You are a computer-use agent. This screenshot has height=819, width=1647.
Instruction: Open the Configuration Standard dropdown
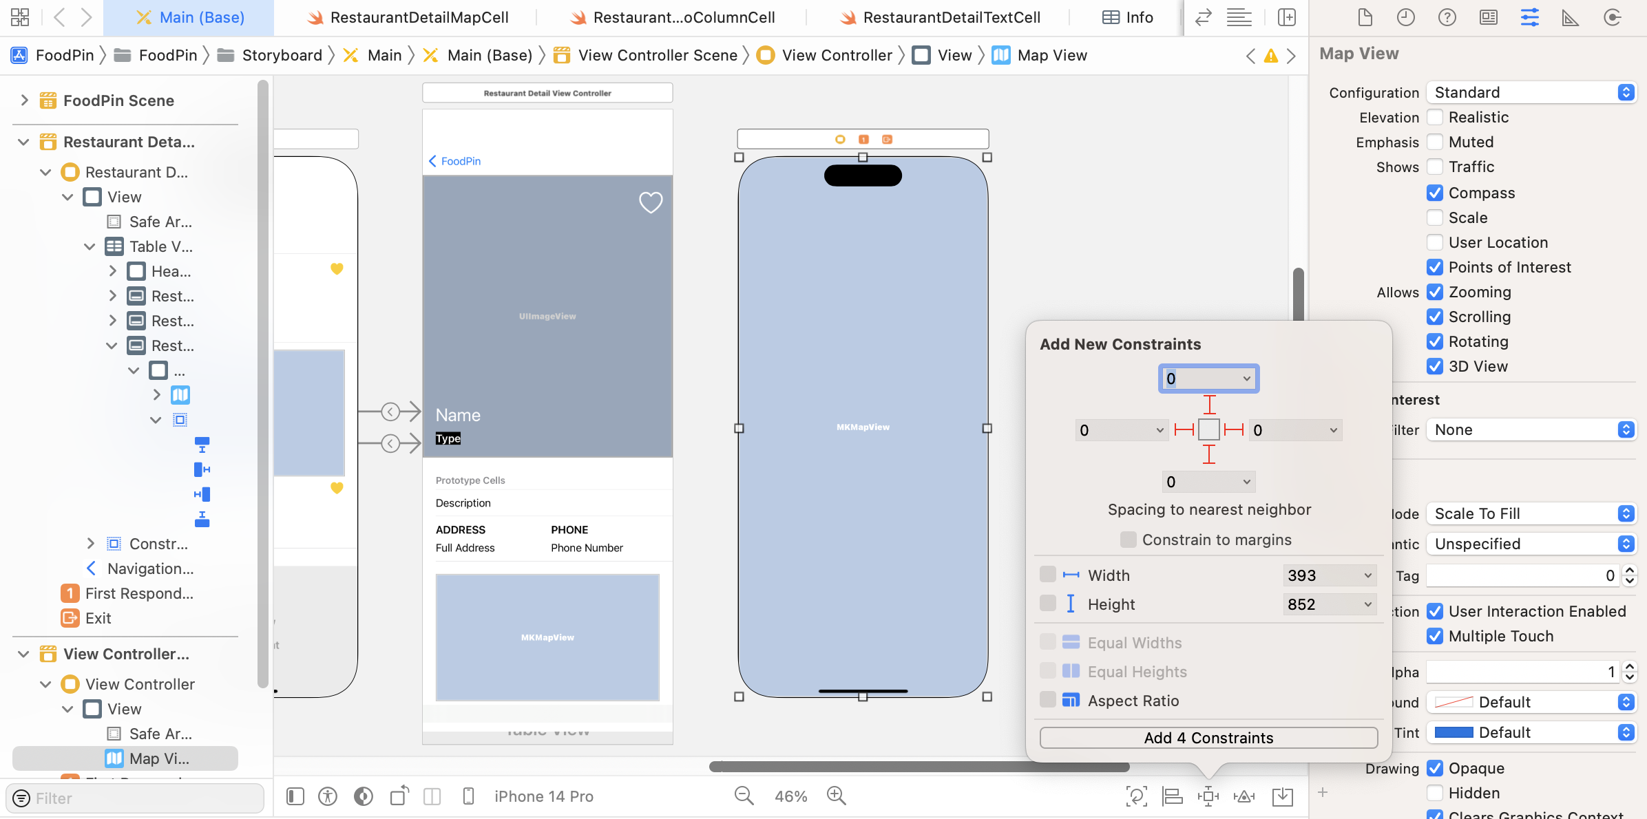tap(1531, 92)
